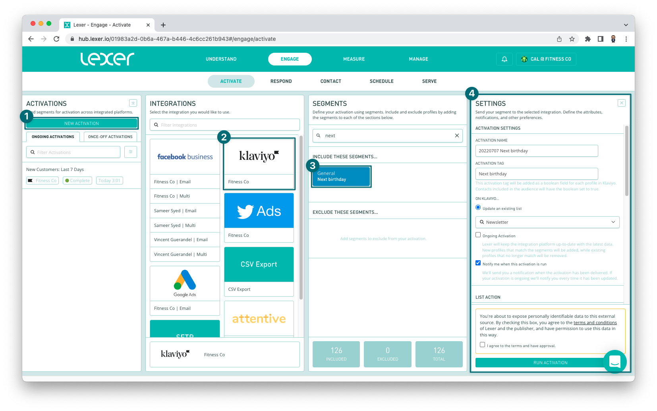Bookmark this page with the star icon

pyautogui.click(x=572, y=39)
